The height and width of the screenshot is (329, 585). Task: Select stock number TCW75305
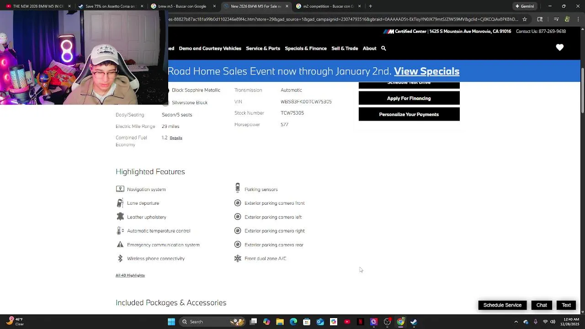pos(292,113)
